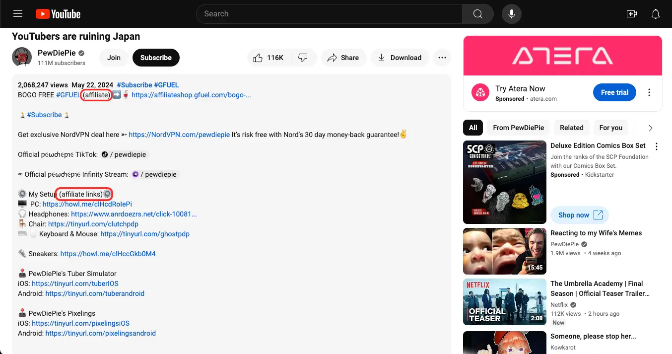Click the search magnifier button

[x=477, y=14]
